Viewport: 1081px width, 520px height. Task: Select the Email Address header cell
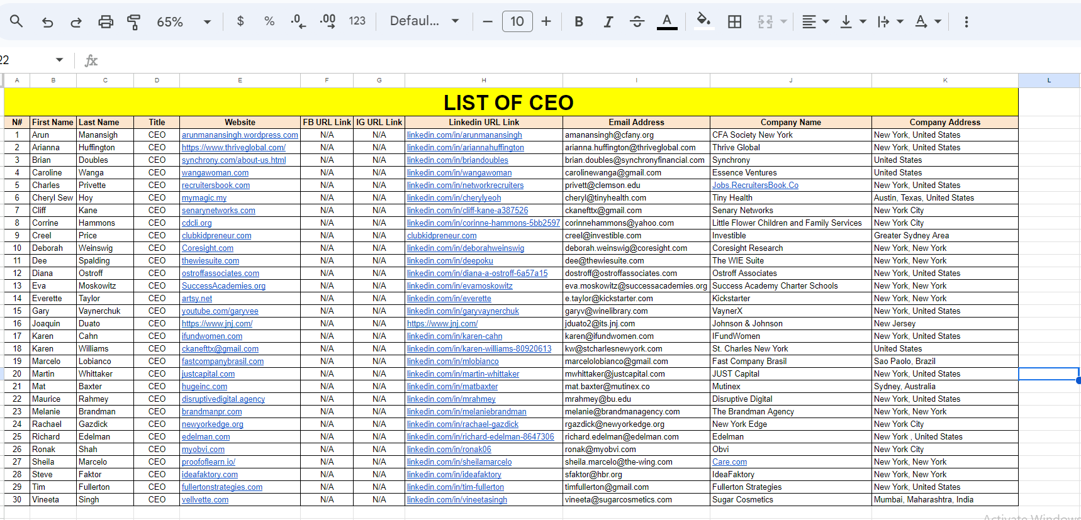click(636, 123)
